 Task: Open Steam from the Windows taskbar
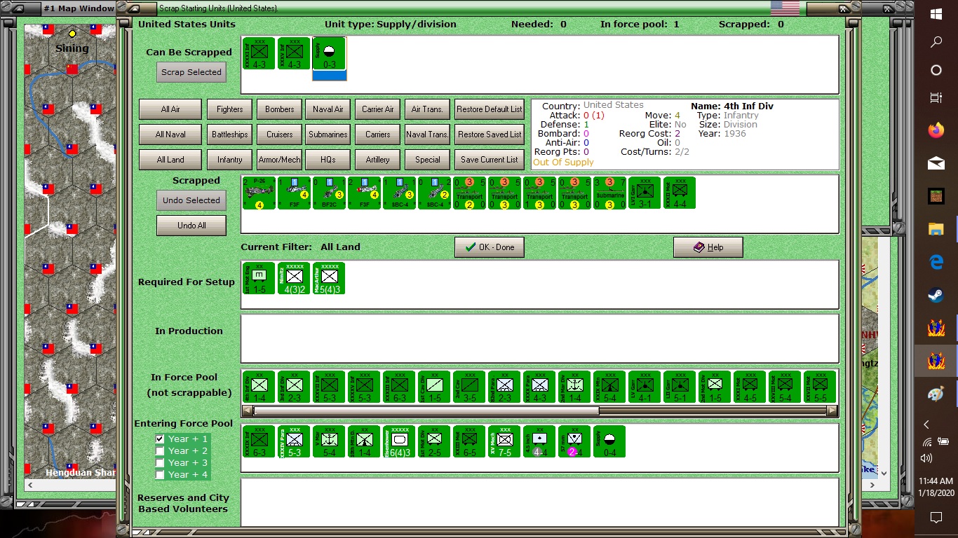[x=936, y=295]
